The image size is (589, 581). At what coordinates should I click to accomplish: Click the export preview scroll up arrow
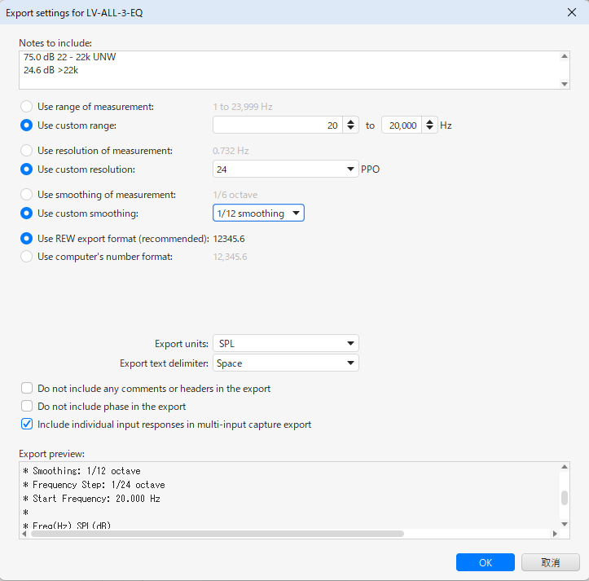click(565, 467)
